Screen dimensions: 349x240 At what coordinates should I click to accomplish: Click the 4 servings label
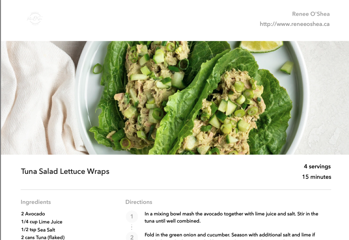click(317, 166)
